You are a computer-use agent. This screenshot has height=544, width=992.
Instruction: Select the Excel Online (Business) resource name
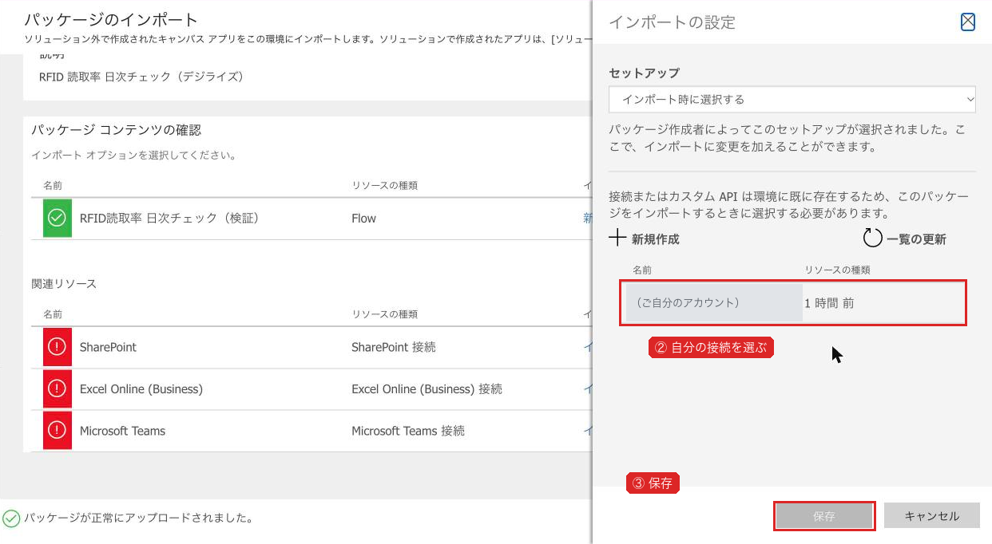(141, 388)
